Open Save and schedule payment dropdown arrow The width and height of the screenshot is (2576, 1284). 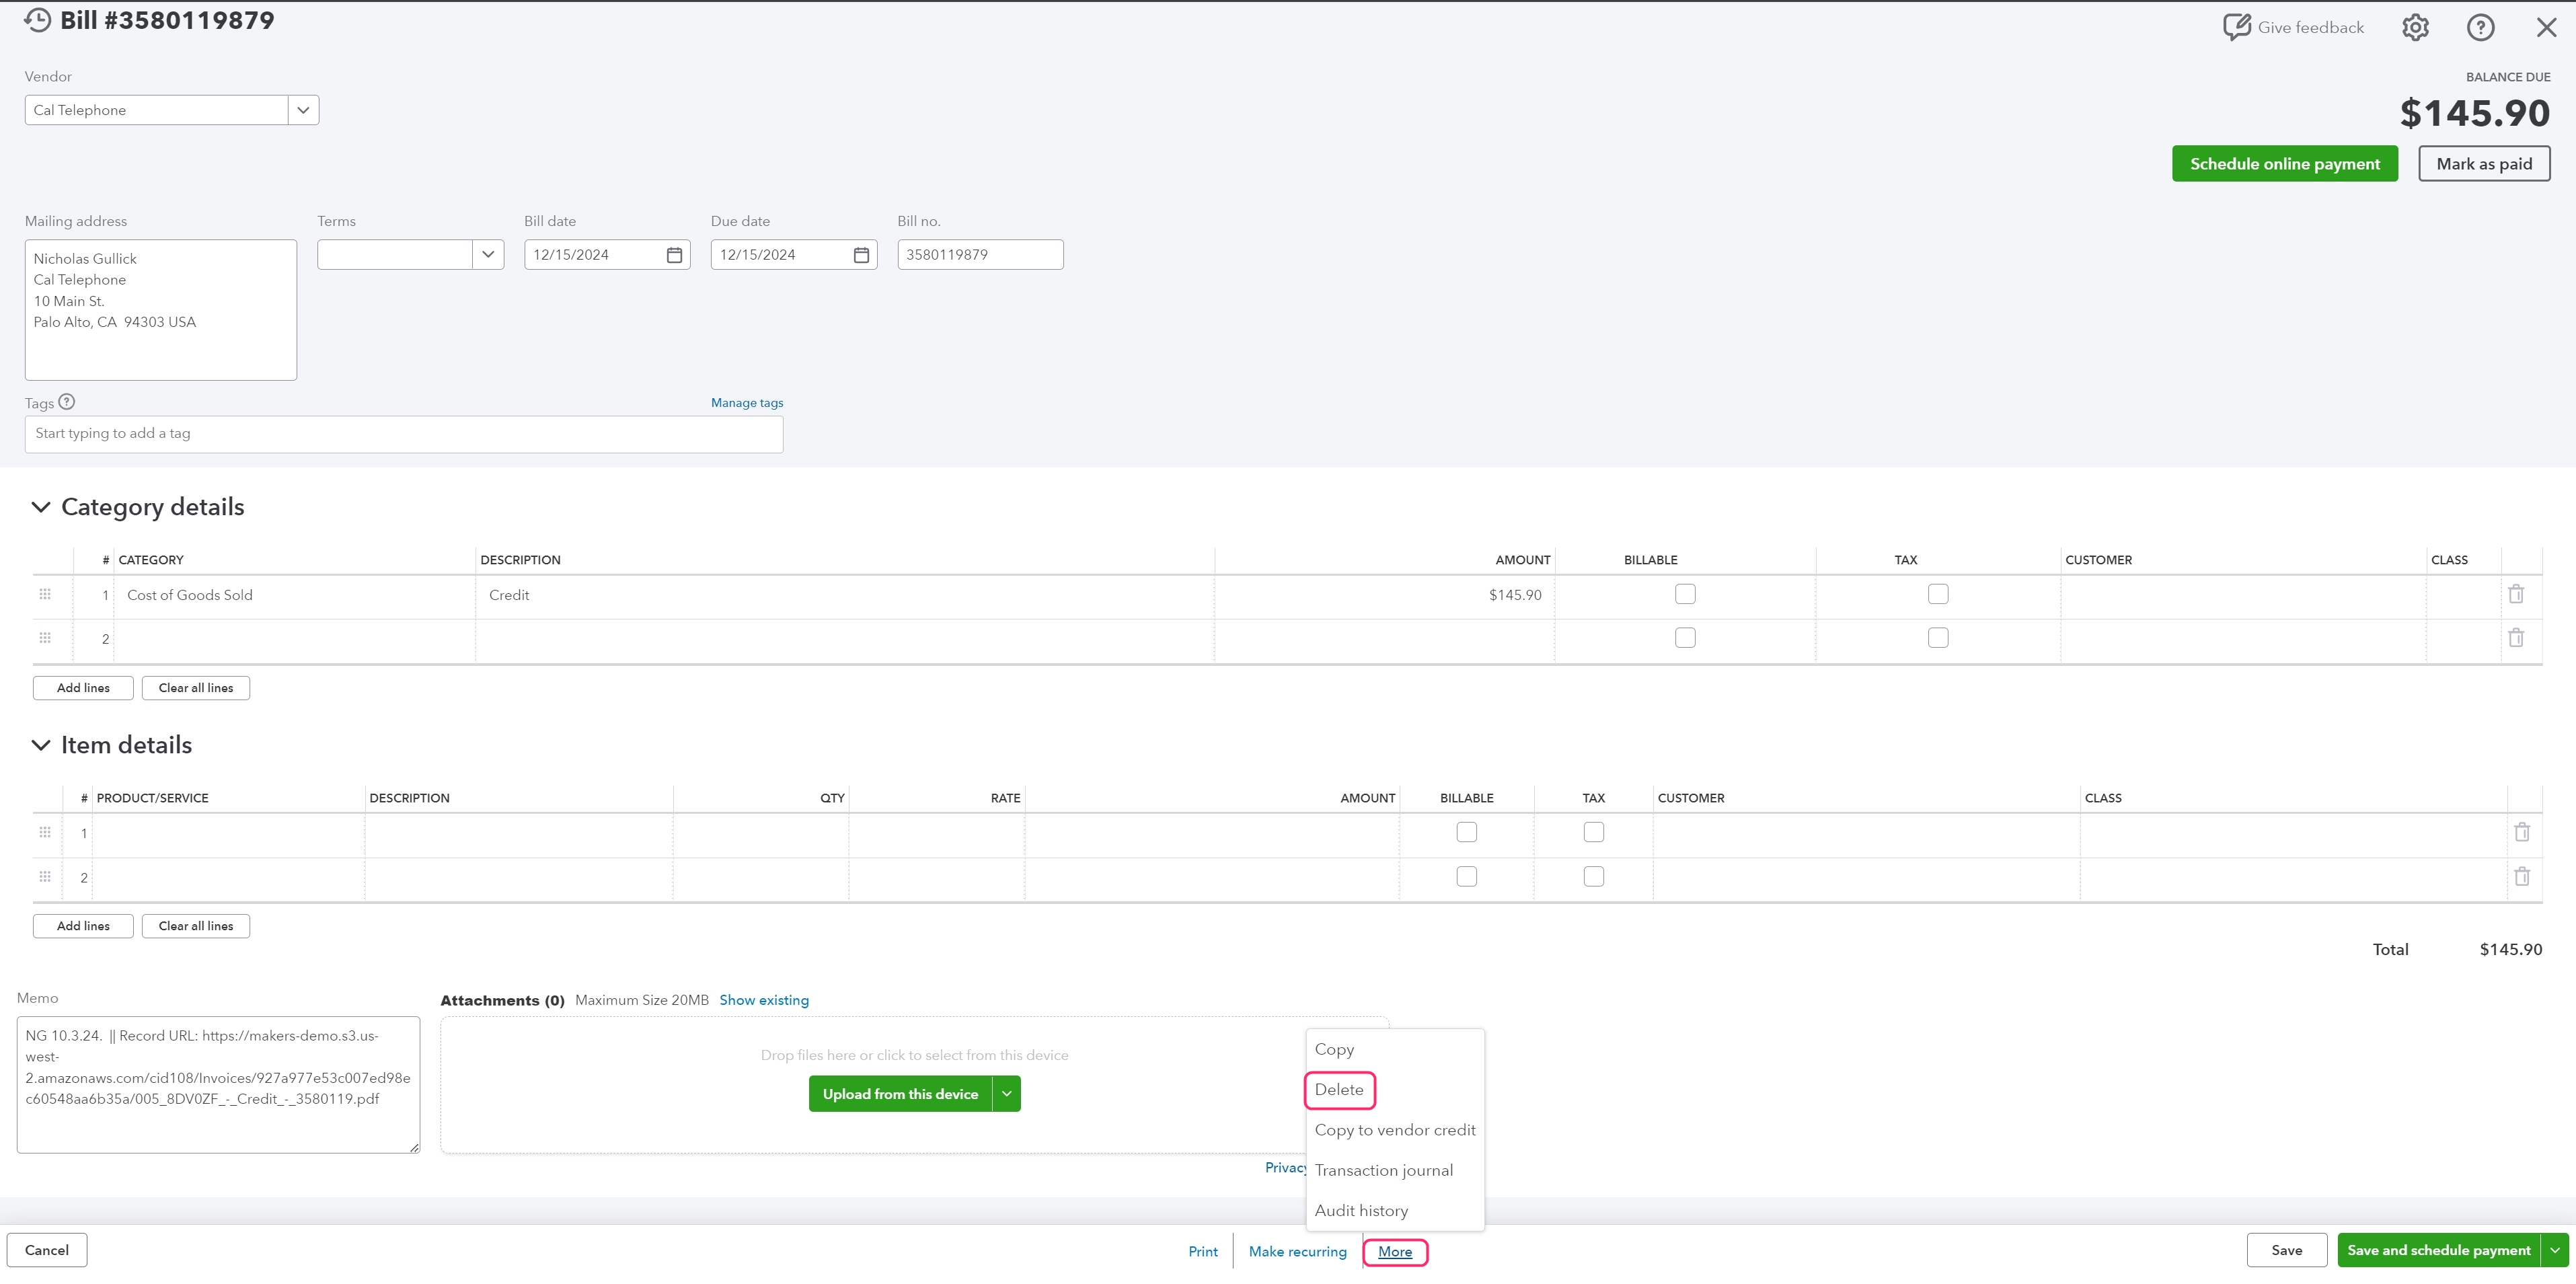pyautogui.click(x=2555, y=1250)
